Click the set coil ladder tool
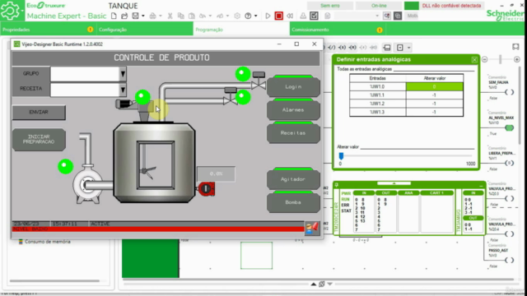527x296 pixels. tap(343, 48)
